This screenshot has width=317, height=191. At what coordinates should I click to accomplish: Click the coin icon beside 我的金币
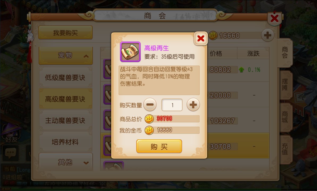149,130
